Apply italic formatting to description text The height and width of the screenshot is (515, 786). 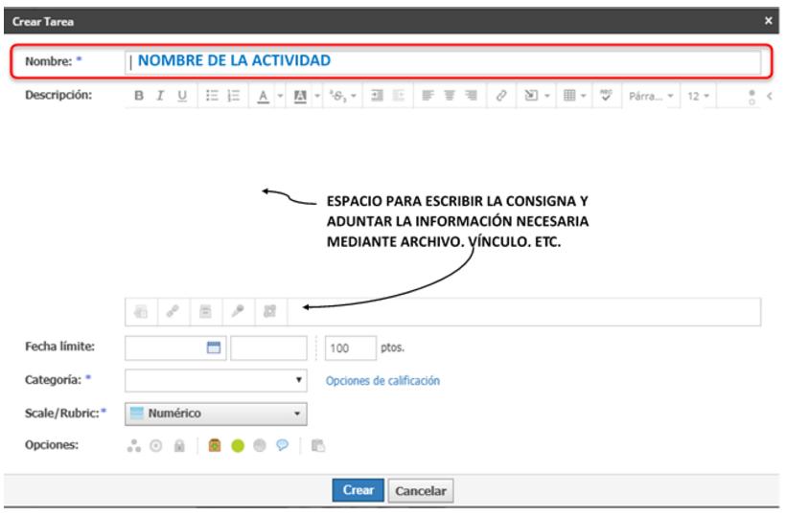tap(160, 97)
